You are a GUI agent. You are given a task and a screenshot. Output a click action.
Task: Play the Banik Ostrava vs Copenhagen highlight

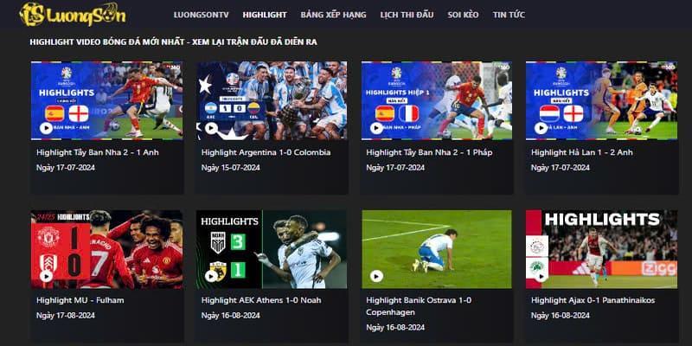tap(376, 276)
